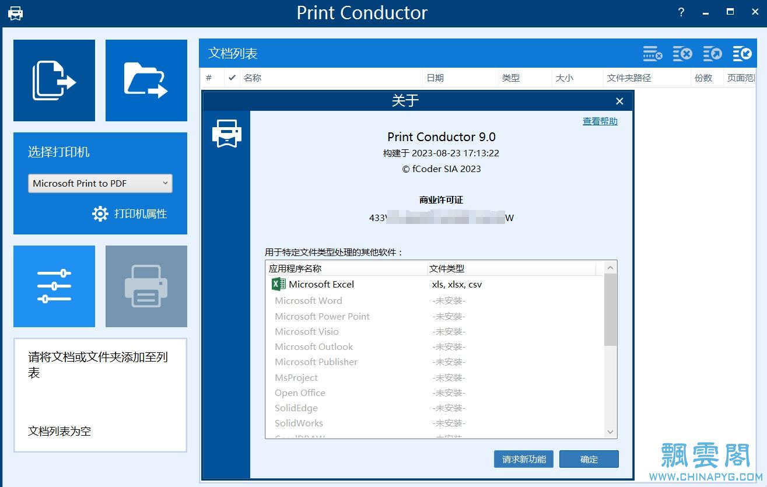The width and height of the screenshot is (767, 487).
Task: Select the Open Office row
Action: [435, 393]
